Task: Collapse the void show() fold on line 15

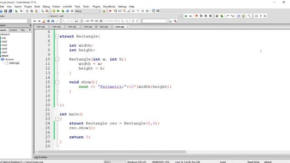Action: [57, 82]
